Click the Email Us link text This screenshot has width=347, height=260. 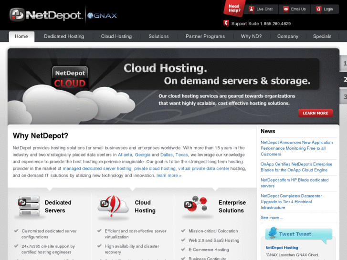[298, 9]
